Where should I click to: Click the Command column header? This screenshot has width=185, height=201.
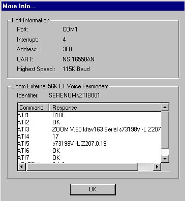33,108
